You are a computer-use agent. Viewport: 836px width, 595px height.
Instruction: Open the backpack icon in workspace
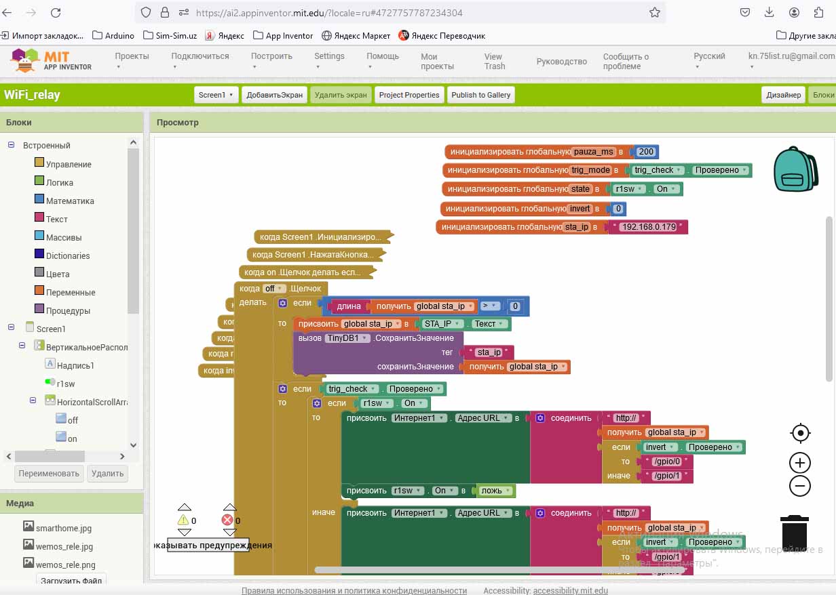[x=795, y=169]
